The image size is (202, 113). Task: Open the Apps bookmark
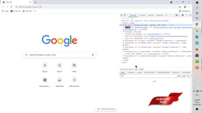coord(5,11)
